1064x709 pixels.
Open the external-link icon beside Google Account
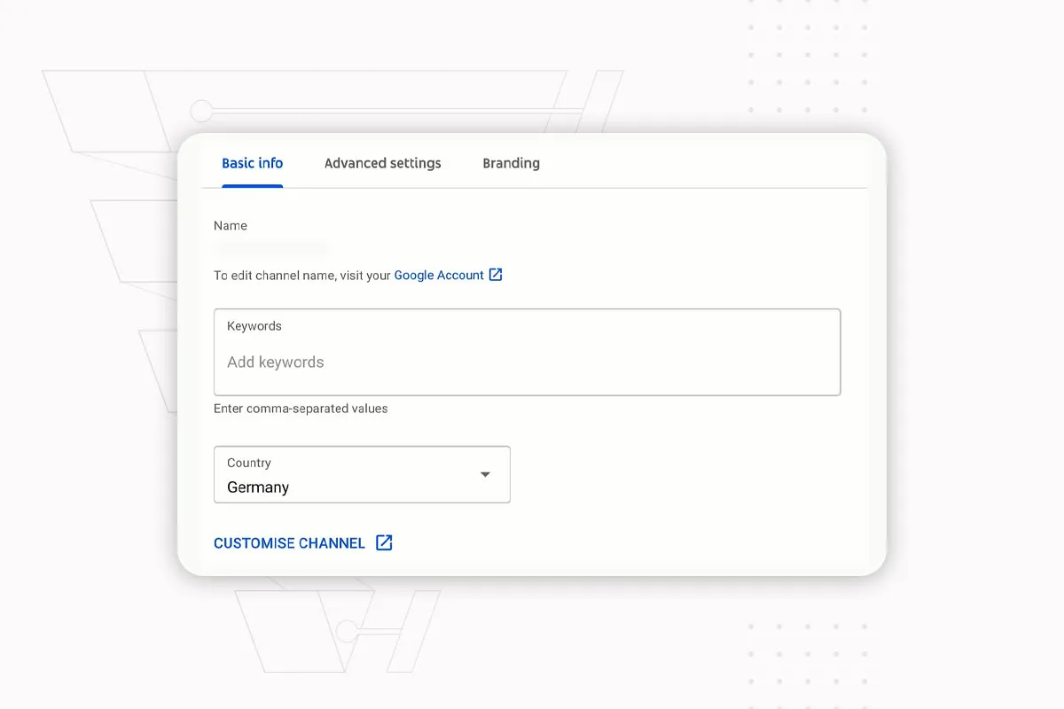click(x=496, y=275)
